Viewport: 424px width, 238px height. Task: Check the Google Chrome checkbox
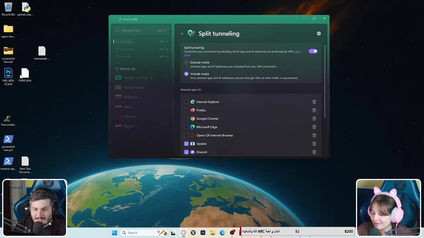click(x=186, y=119)
